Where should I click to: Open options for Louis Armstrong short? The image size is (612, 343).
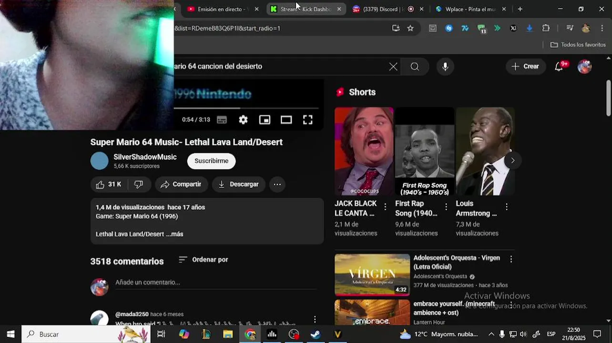(507, 207)
